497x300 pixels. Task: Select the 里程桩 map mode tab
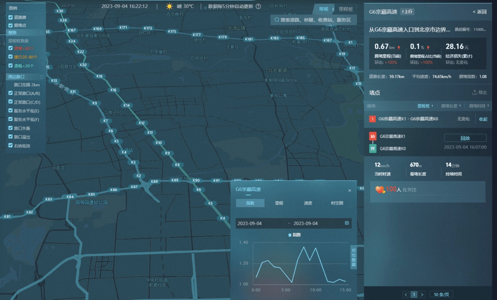tap(346, 9)
